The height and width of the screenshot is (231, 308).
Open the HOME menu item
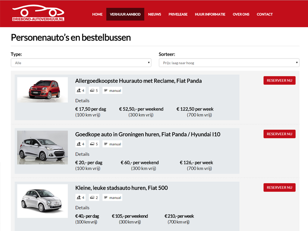(x=97, y=14)
